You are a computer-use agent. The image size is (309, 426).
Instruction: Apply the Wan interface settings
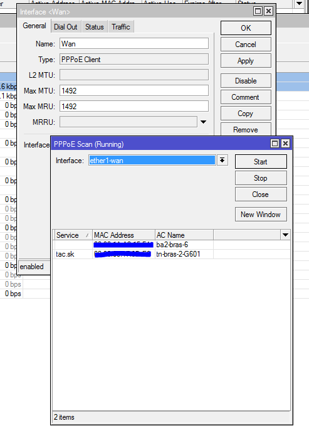(x=246, y=61)
